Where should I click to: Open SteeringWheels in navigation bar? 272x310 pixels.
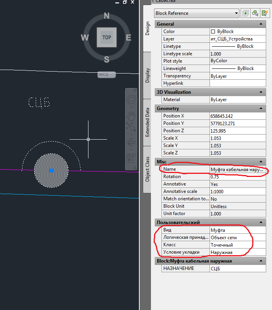pos(131,100)
